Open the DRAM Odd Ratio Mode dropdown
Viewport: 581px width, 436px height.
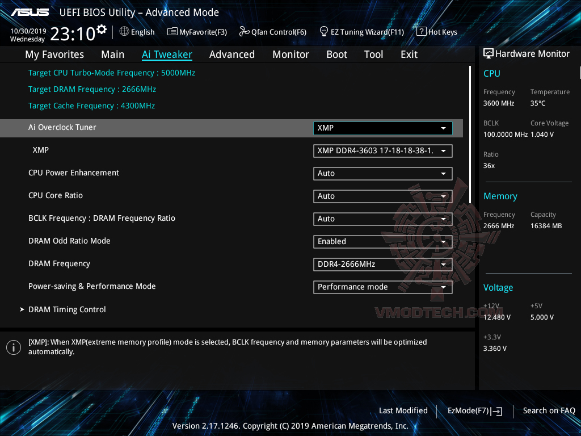(383, 241)
